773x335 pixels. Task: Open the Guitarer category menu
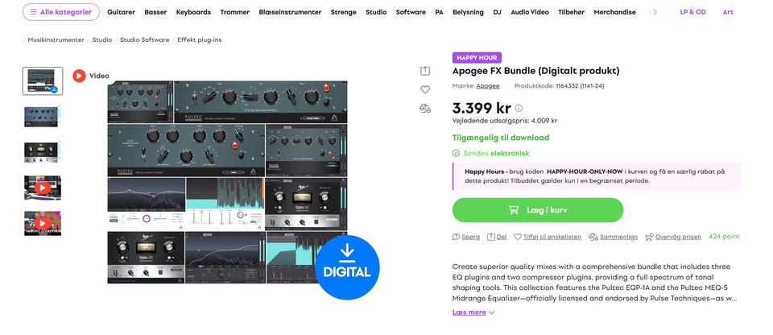click(x=122, y=12)
